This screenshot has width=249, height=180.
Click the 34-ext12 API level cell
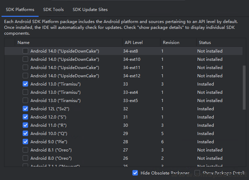[132, 76]
